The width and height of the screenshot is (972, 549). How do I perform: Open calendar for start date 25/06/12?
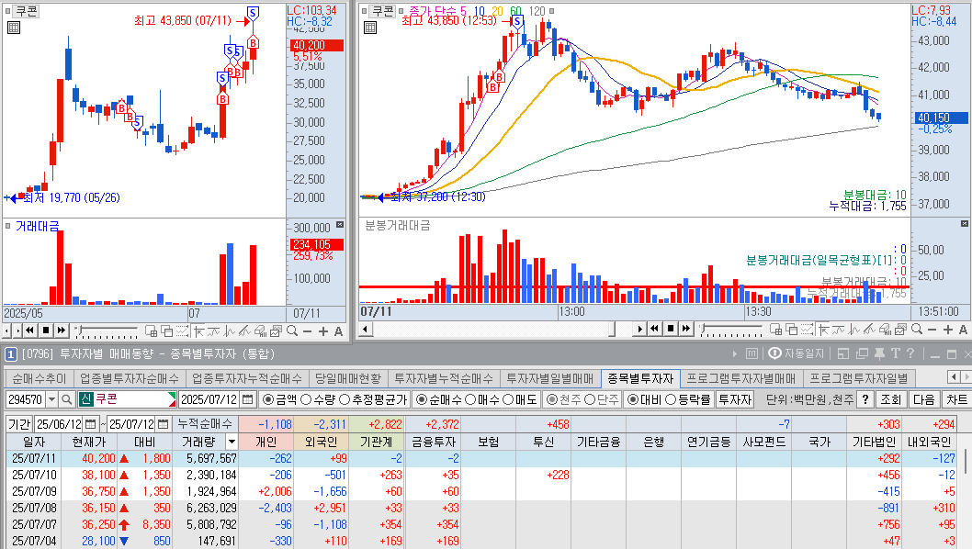click(x=91, y=424)
